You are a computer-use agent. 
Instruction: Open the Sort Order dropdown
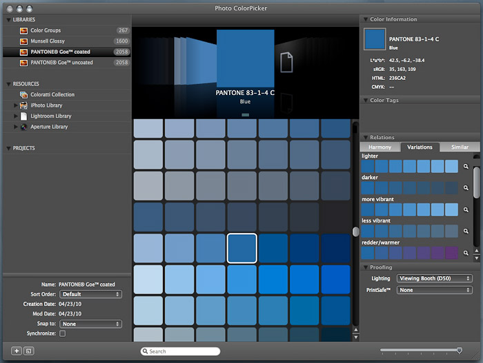coord(90,294)
